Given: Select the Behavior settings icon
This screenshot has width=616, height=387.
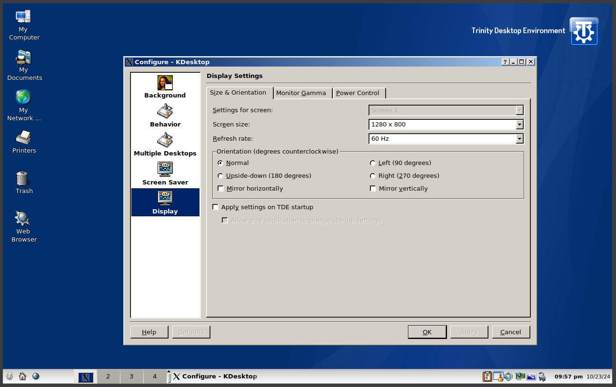Looking at the screenshot, I should click(165, 116).
